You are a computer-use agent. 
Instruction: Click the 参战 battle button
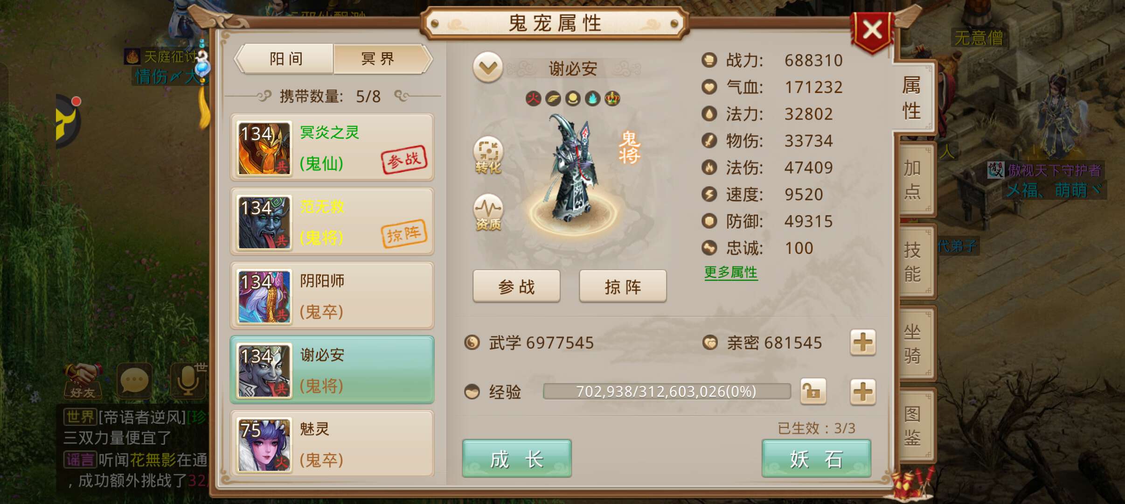tap(516, 286)
